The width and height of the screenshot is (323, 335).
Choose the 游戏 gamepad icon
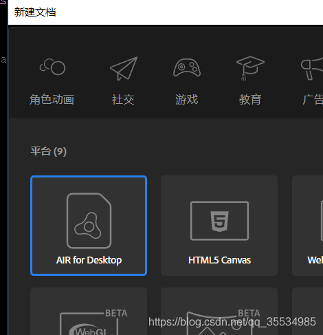click(x=187, y=67)
